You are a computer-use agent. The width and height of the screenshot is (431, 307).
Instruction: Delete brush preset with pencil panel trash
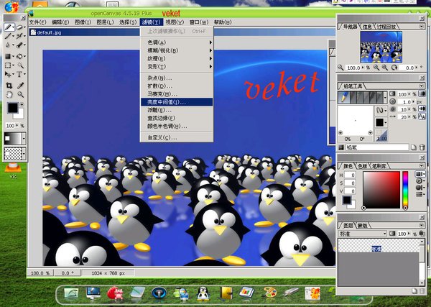422,147
